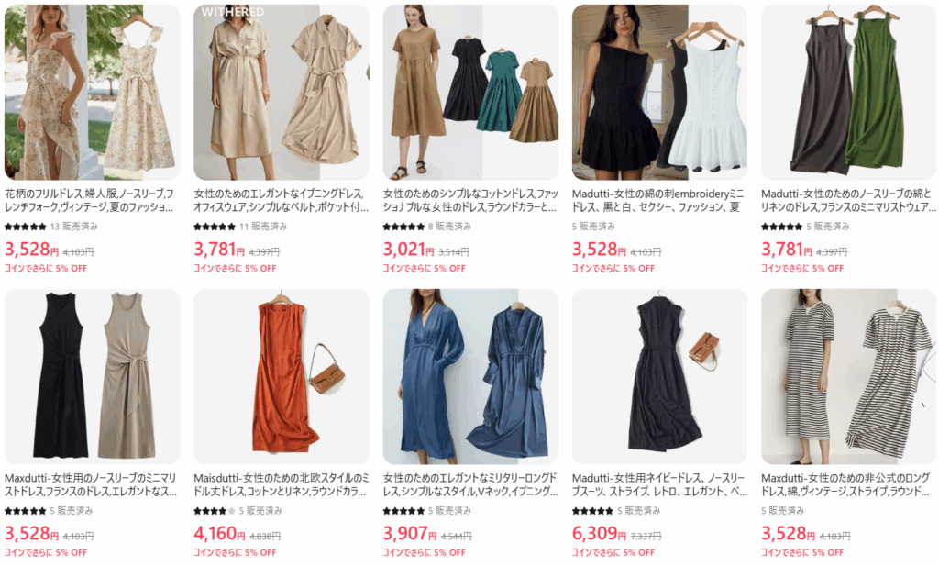Open the black and beige knot dress image
The width and height of the screenshot is (939, 566).
pyautogui.click(x=93, y=377)
